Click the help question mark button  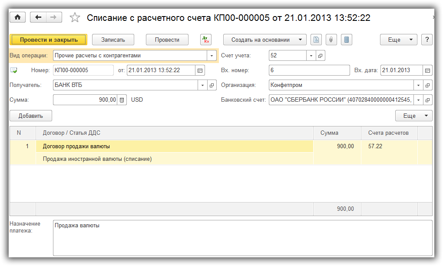point(427,40)
